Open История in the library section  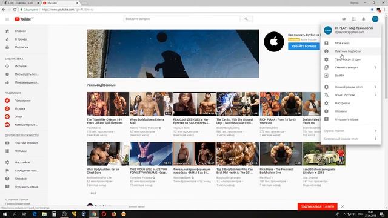[x=24, y=66]
